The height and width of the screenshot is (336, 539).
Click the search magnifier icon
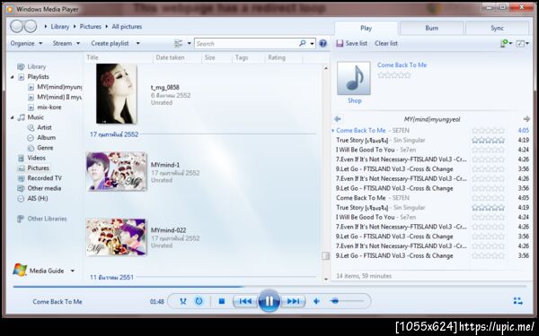302,43
